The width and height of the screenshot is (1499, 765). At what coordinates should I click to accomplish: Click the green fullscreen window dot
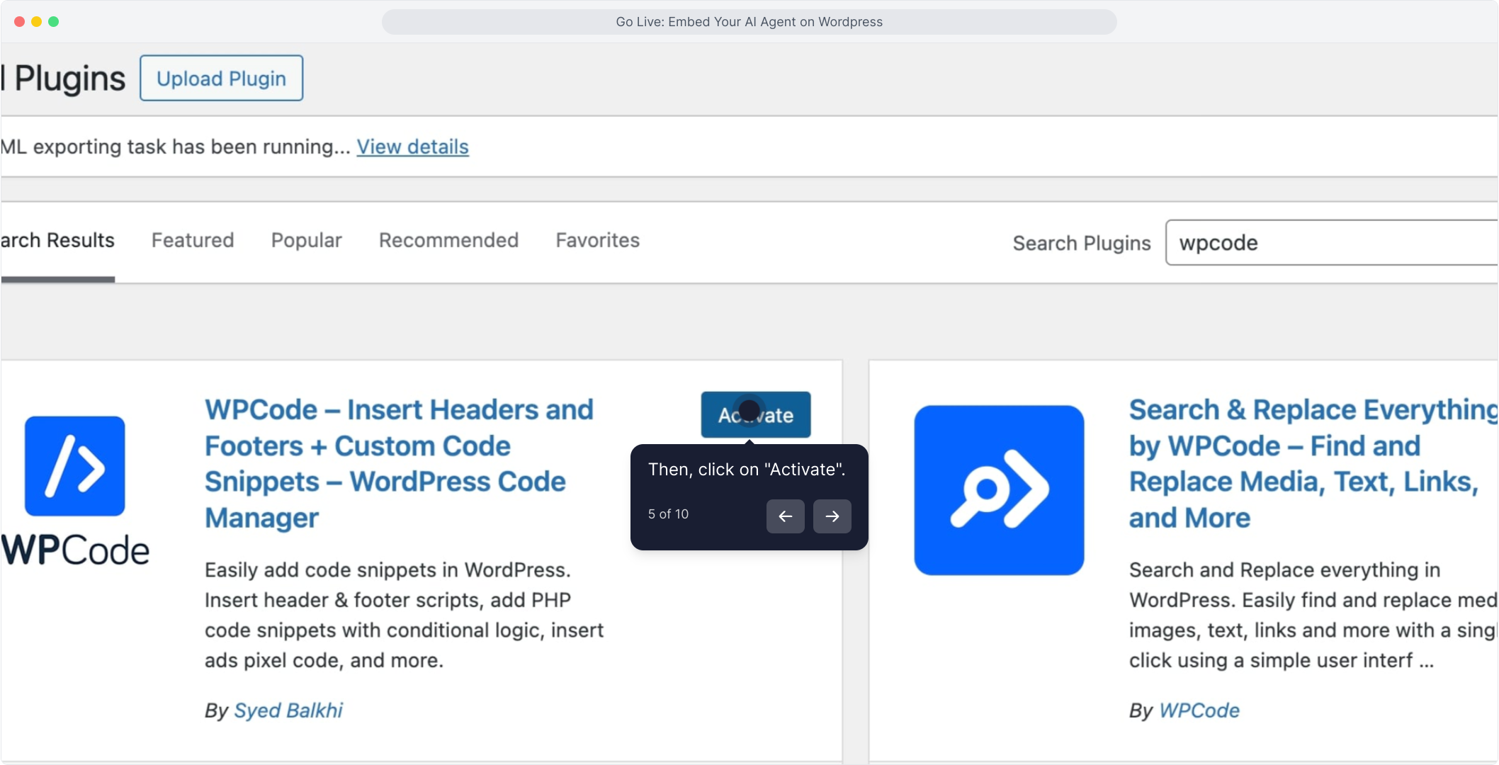[x=53, y=21]
